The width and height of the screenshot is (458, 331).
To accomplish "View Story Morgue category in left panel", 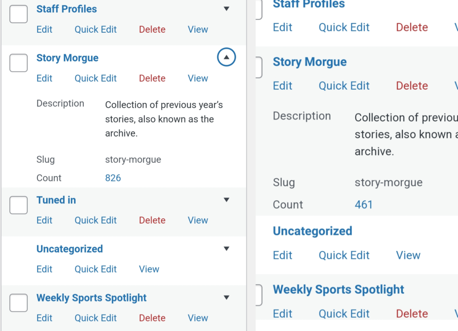I will [198, 78].
